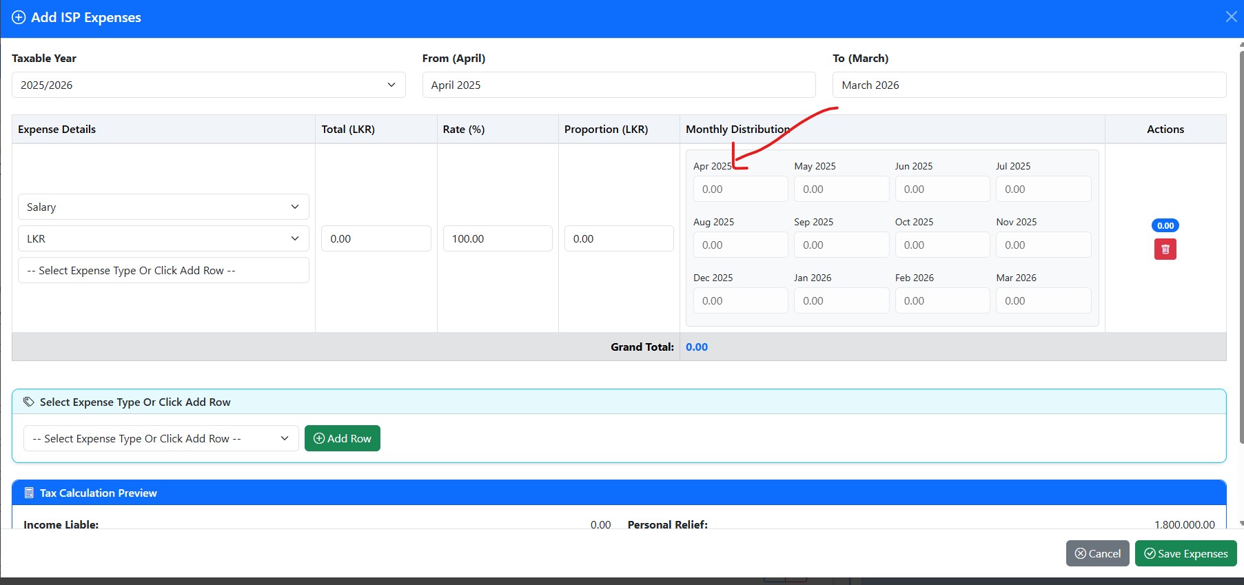Focus the Apr 2025 amount field

(x=740, y=189)
